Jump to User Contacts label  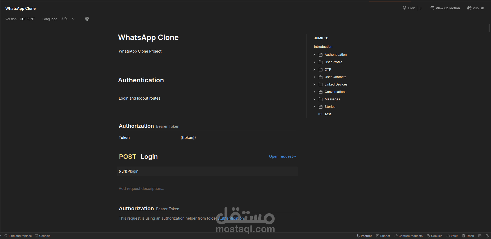(x=335, y=77)
